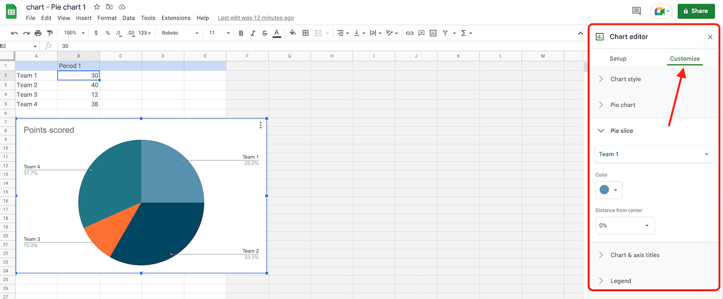Open number format 123 dropdown

click(x=145, y=33)
